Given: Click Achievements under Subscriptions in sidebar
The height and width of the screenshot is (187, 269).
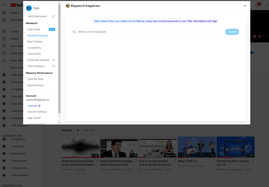Looking at the screenshot, I should pyautogui.click(x=19, y=168).
